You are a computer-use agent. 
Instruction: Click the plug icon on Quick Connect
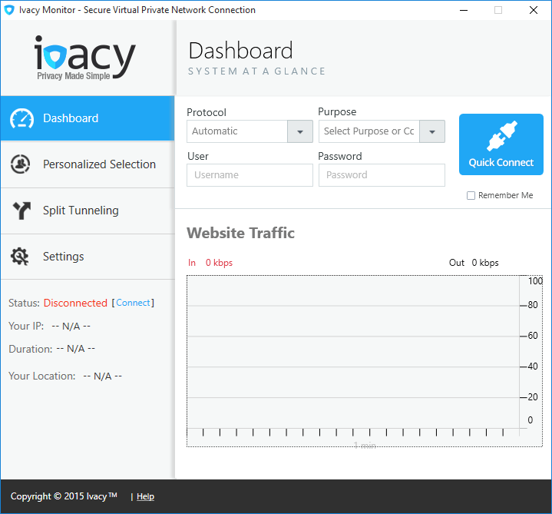point(501,136)
